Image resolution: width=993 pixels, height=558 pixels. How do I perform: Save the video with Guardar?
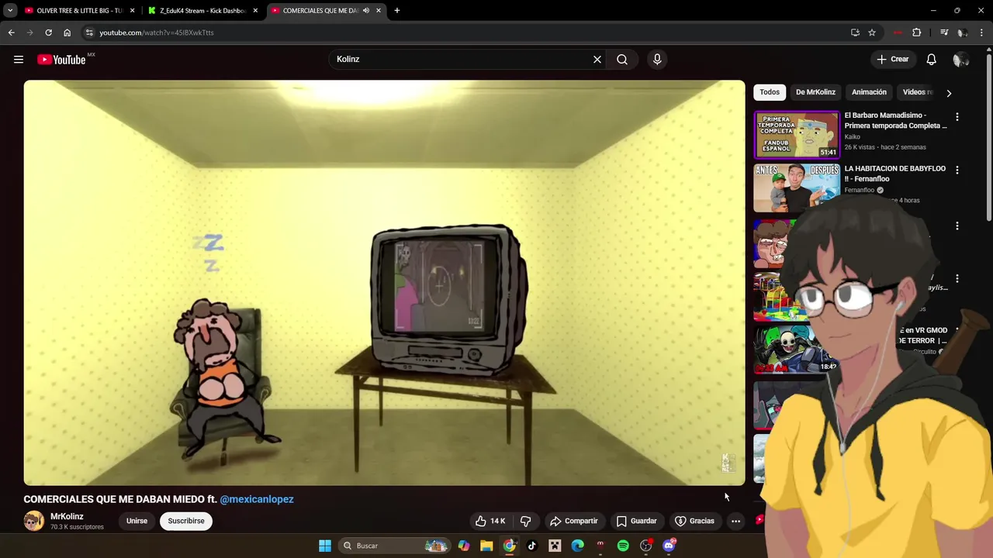[x=636, y=521]
